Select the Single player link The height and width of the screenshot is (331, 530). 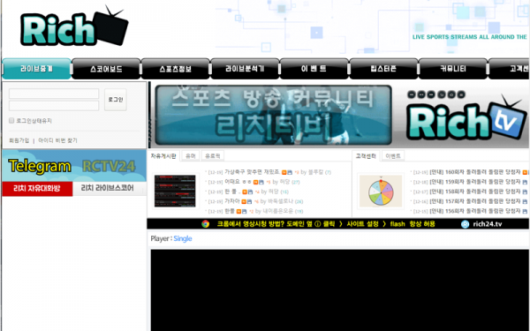183,238
